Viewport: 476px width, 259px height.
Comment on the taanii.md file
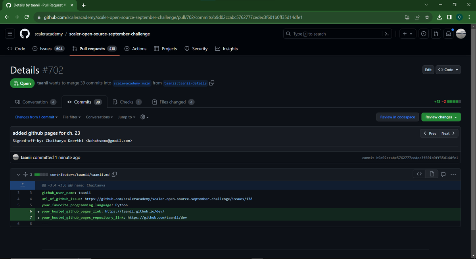(x=443, y=174)
